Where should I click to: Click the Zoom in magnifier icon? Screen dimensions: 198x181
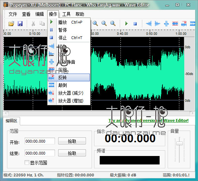pos(95,24)
